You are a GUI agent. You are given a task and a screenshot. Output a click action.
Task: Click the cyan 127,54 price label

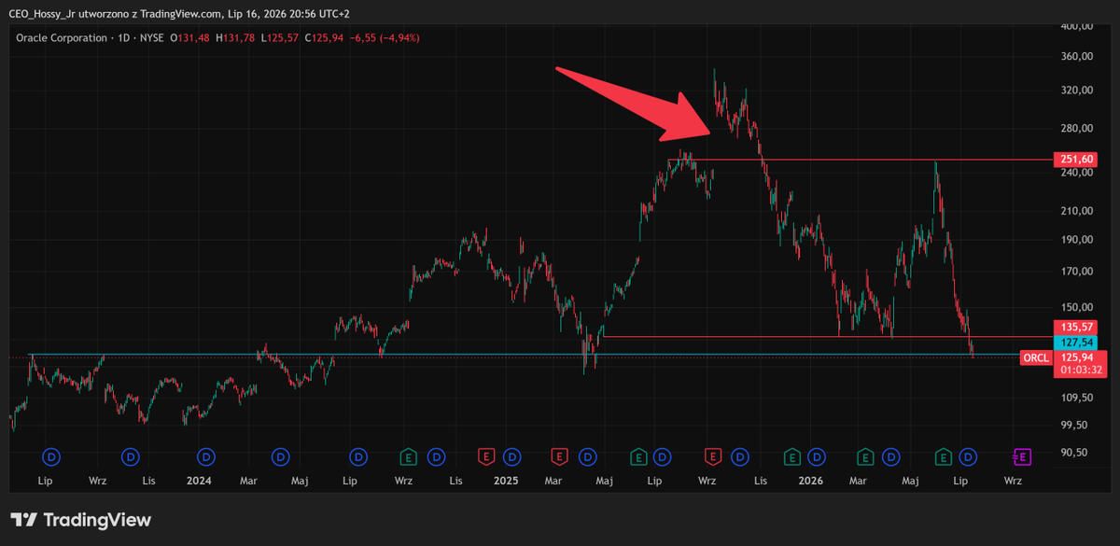(x=1077, y=342)
